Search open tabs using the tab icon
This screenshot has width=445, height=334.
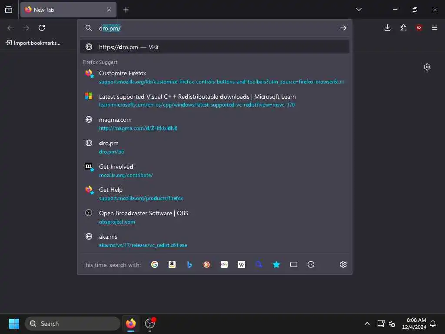point(294,264)
